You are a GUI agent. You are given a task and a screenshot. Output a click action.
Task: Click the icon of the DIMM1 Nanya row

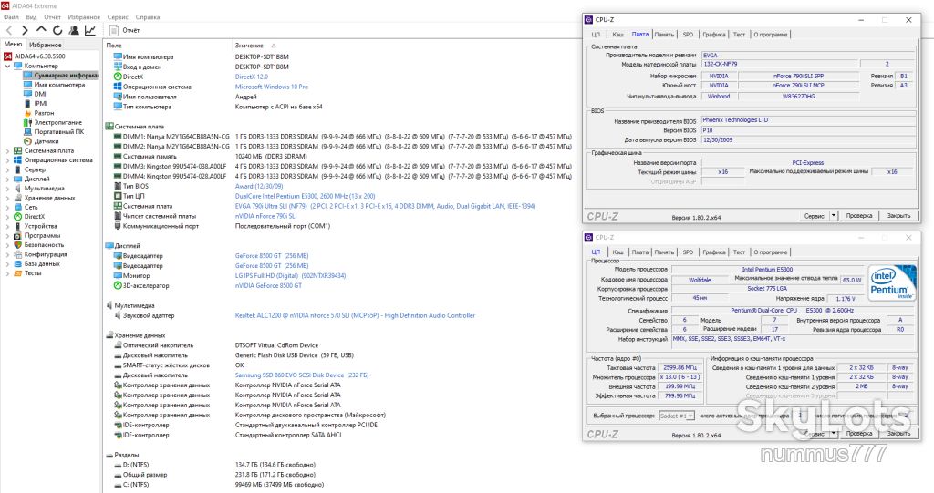click(x=118, y=137)
